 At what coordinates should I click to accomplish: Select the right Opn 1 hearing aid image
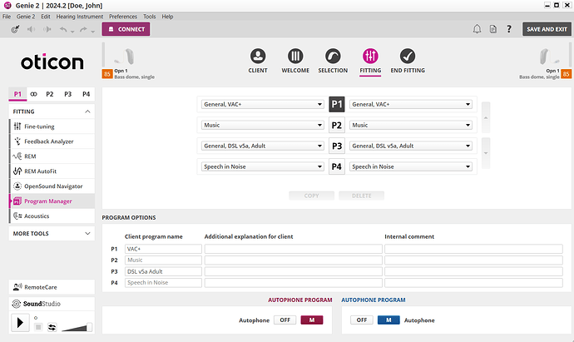click(549, 57)
